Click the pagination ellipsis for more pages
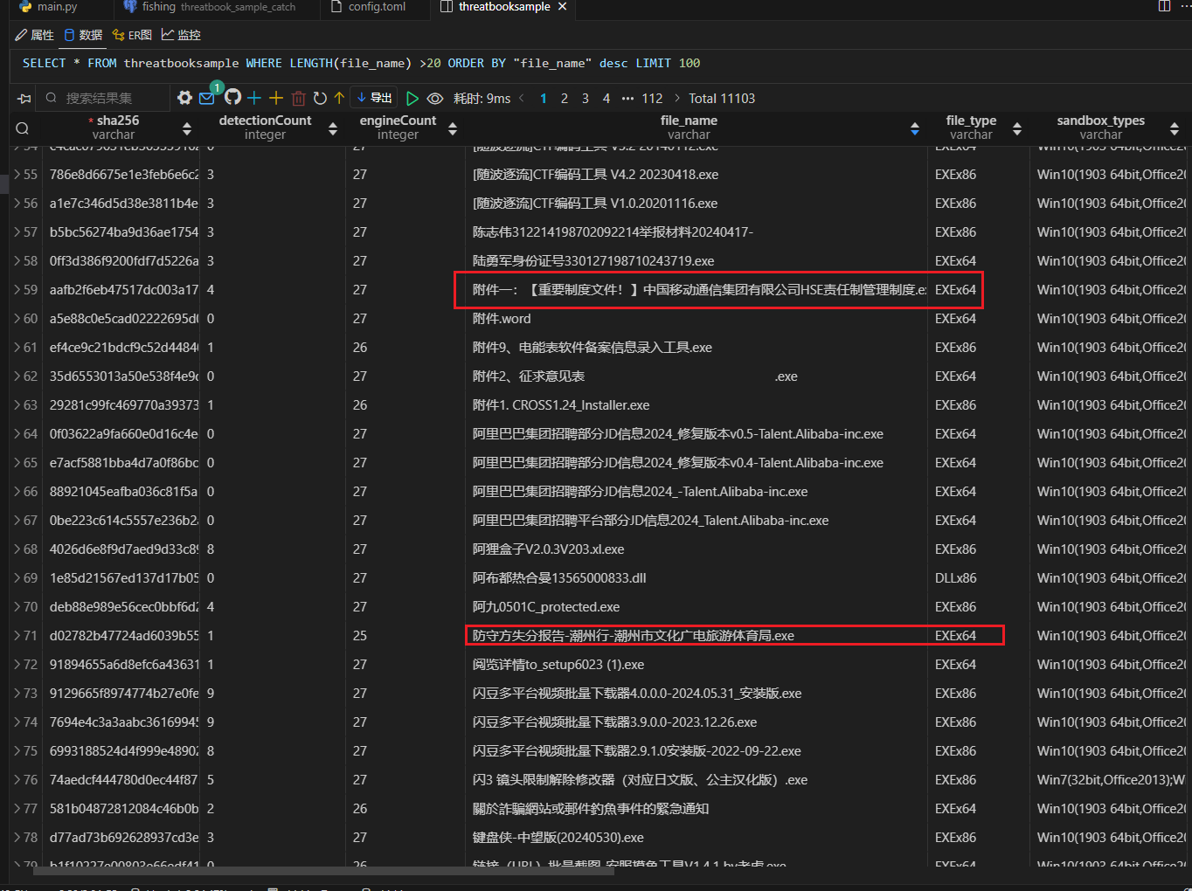1192x891 pixels. (627, 98)
